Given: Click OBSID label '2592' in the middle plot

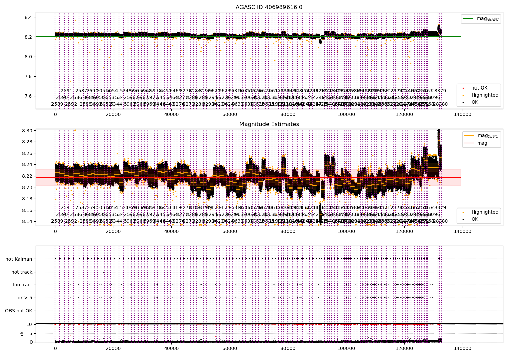Looking at the screenshot, I should (x=71, y=221).
